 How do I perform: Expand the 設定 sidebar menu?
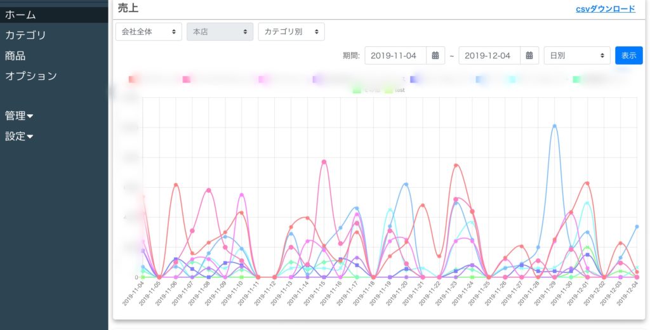tap(19, 136)
